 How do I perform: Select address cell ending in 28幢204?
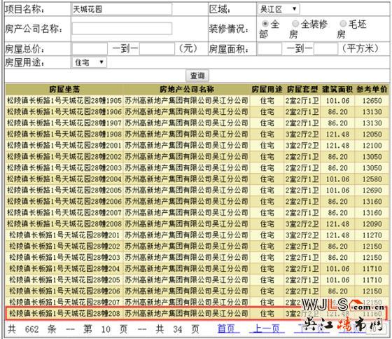click(64, 269)
